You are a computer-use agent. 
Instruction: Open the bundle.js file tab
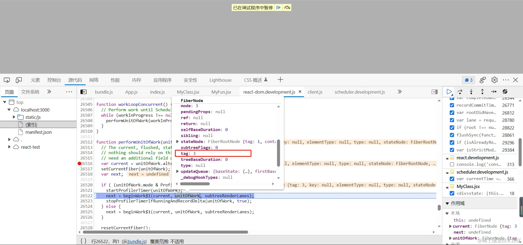(104, 92)
